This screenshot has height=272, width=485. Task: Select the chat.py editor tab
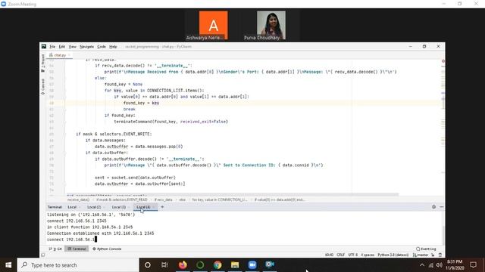(x=59, y=55)
